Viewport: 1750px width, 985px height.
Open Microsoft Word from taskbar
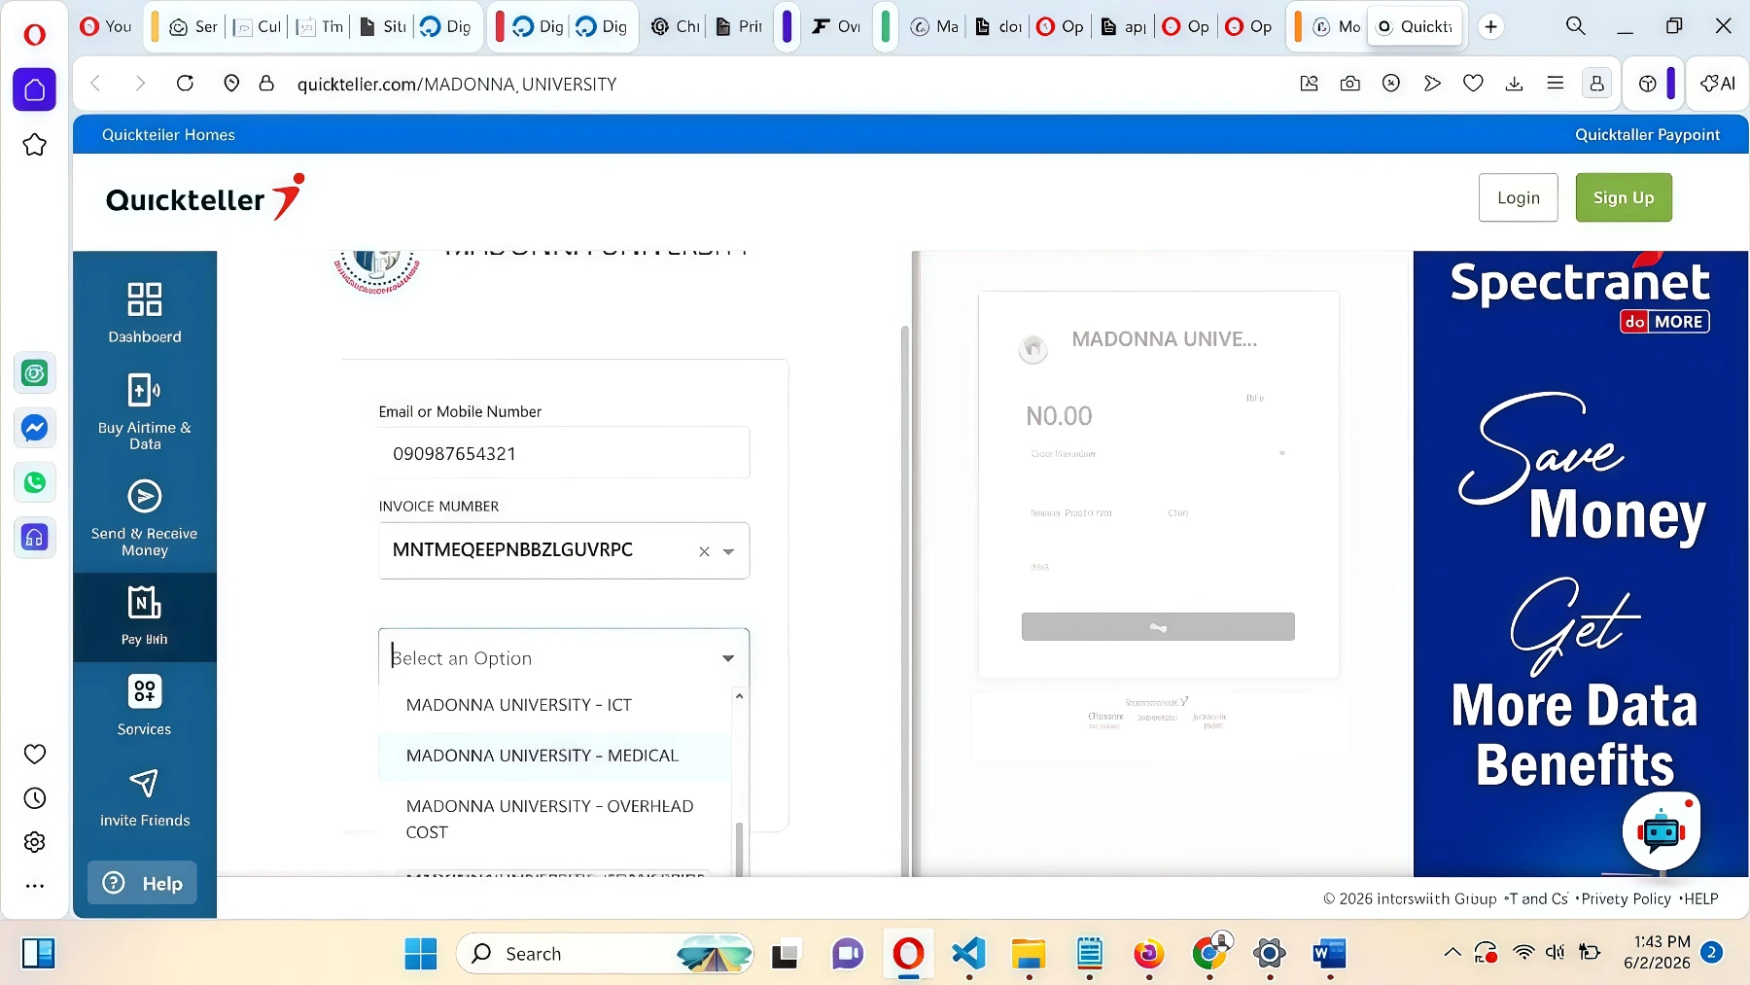(1329, 954)
